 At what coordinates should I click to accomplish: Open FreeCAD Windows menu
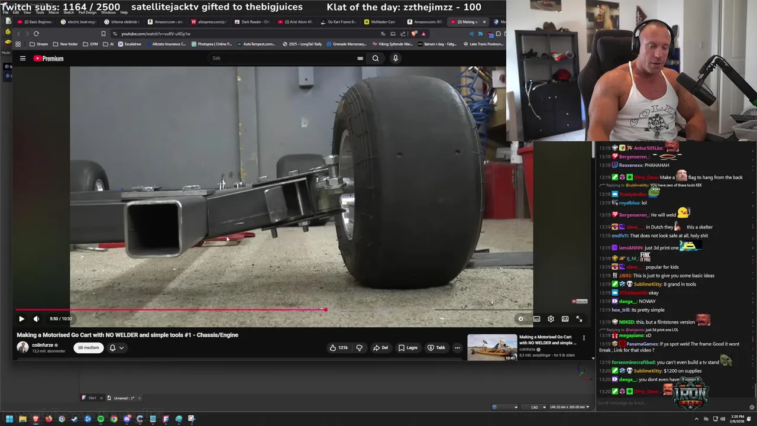pyautogui.click(x=108, y=12)
